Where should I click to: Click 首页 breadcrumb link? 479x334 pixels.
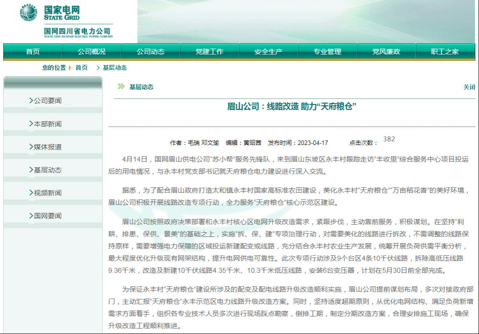point(82,68)
